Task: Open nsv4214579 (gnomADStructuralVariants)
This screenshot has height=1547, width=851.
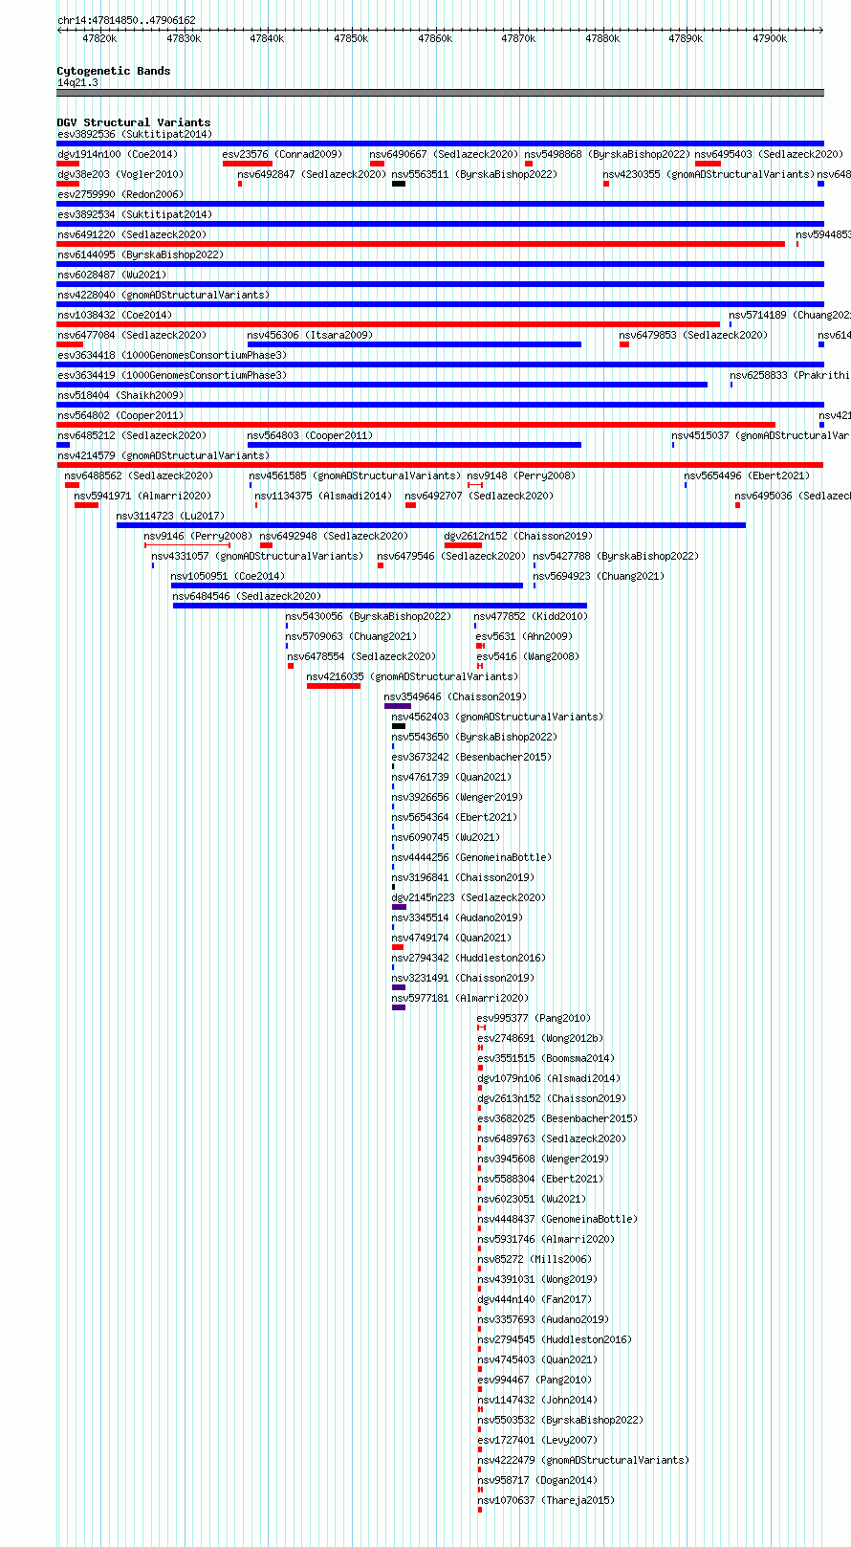Action: (x=164, y=455)
